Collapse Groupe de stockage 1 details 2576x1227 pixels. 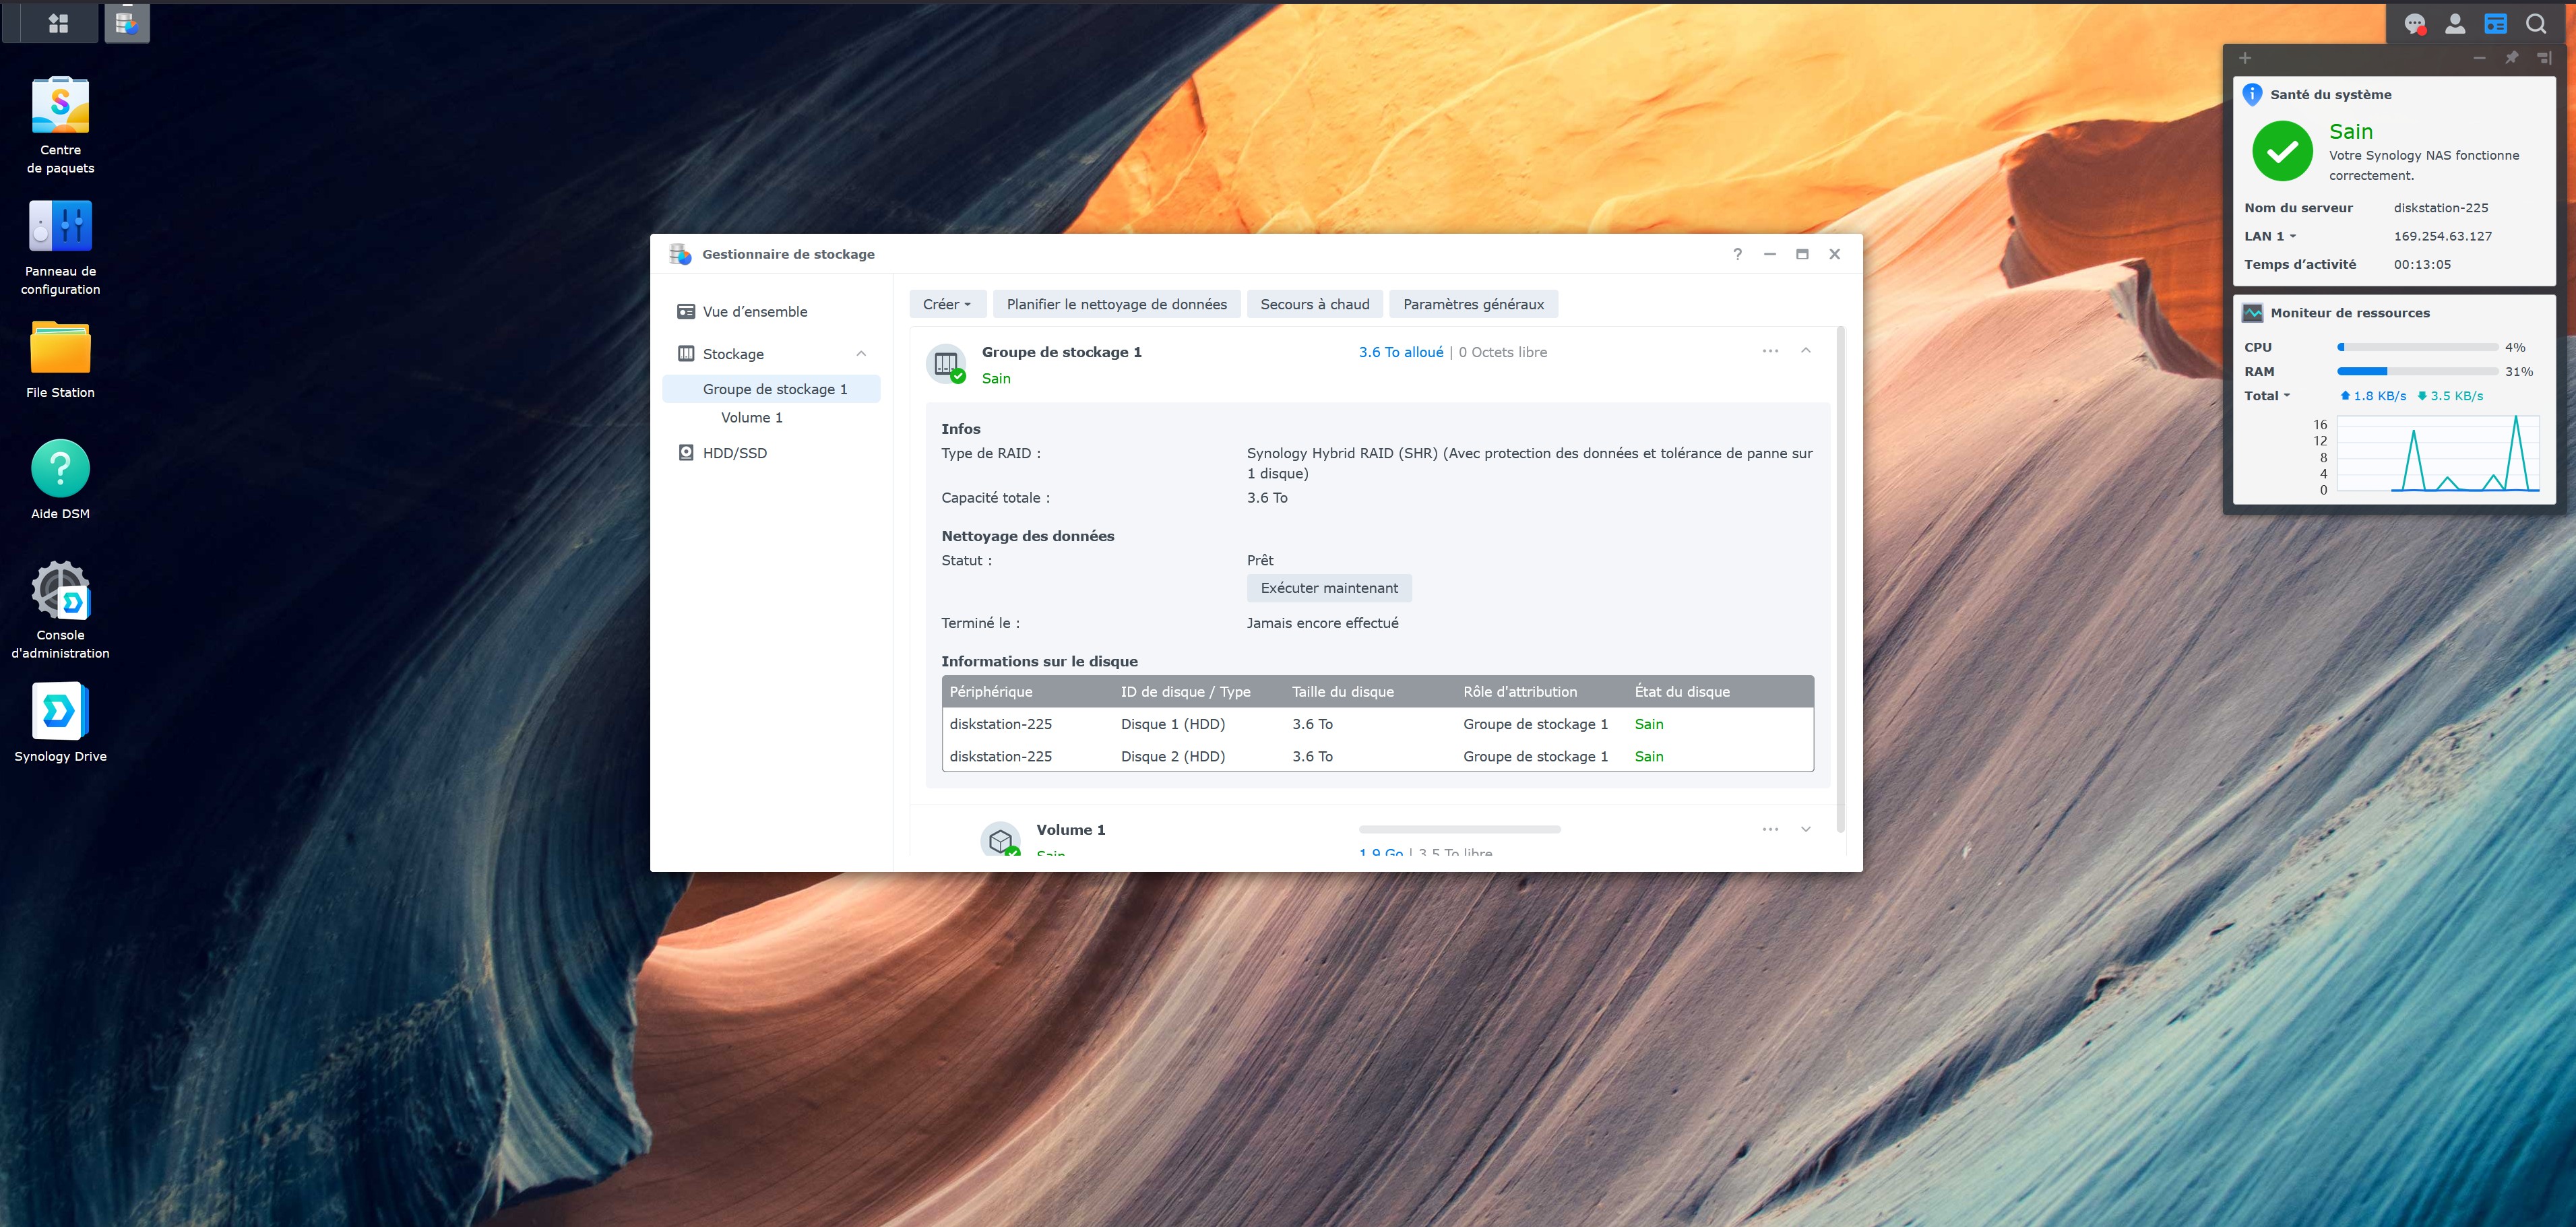click(1805, 351)
